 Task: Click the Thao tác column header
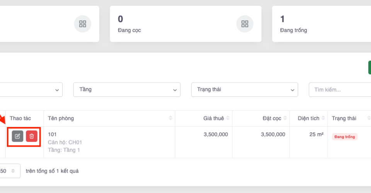20,118
